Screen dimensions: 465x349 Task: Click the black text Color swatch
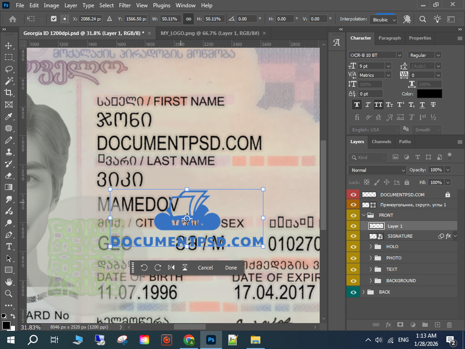(429, 94)
